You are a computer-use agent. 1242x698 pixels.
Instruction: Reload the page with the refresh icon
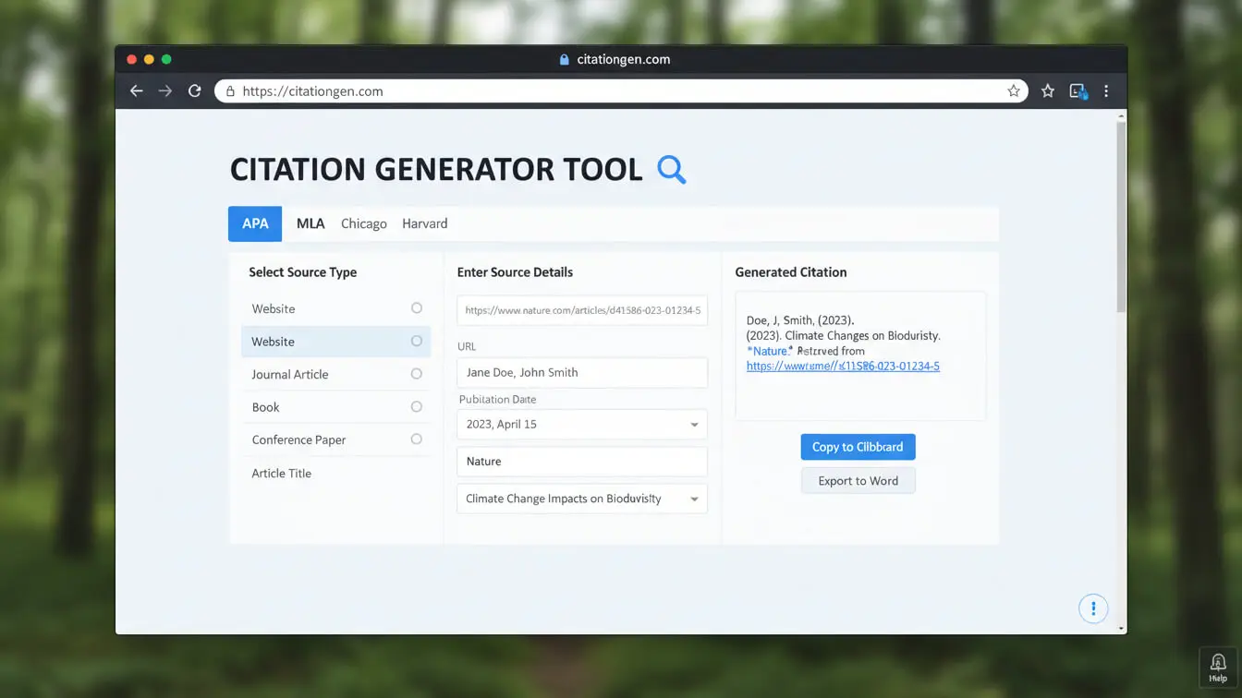tap(194, 90)
